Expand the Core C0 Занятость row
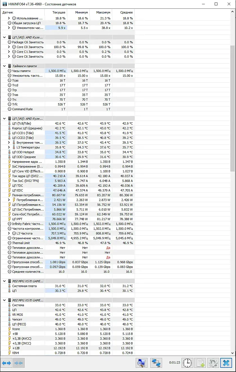This screenshot has height=372, width=236. tap(9, 47)
